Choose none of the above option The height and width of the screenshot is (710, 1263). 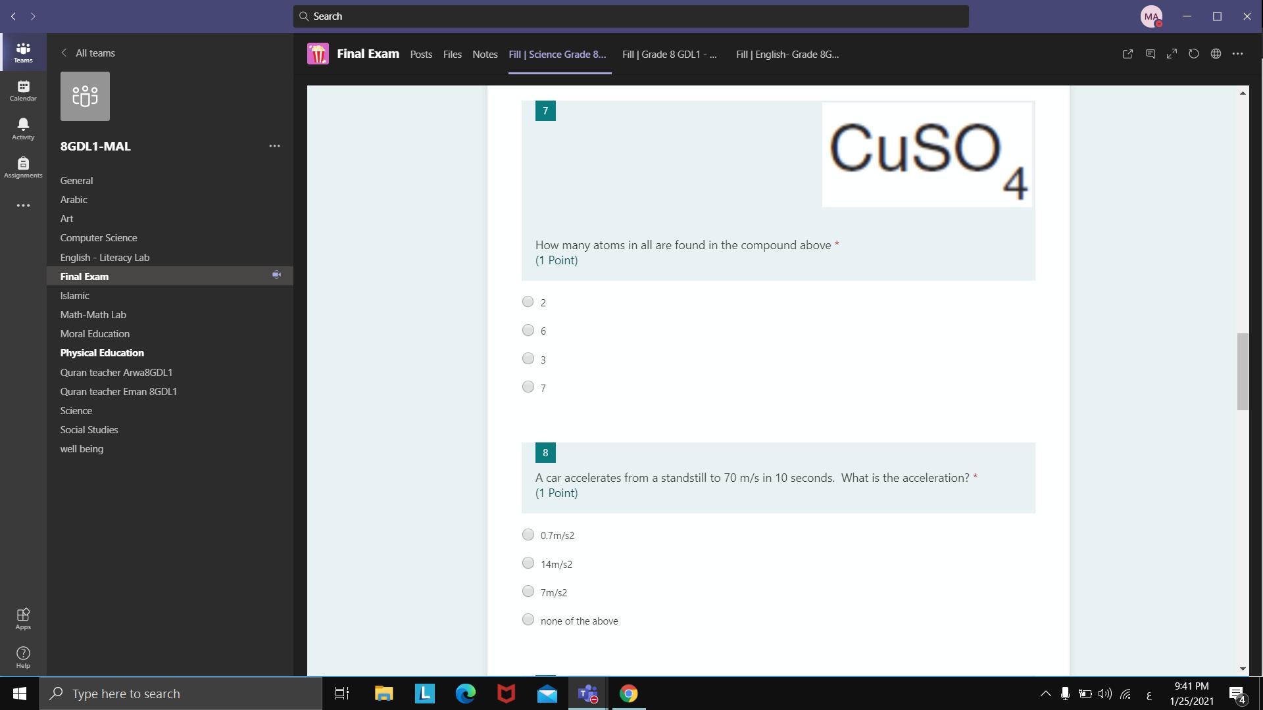[x=528, y=620]
